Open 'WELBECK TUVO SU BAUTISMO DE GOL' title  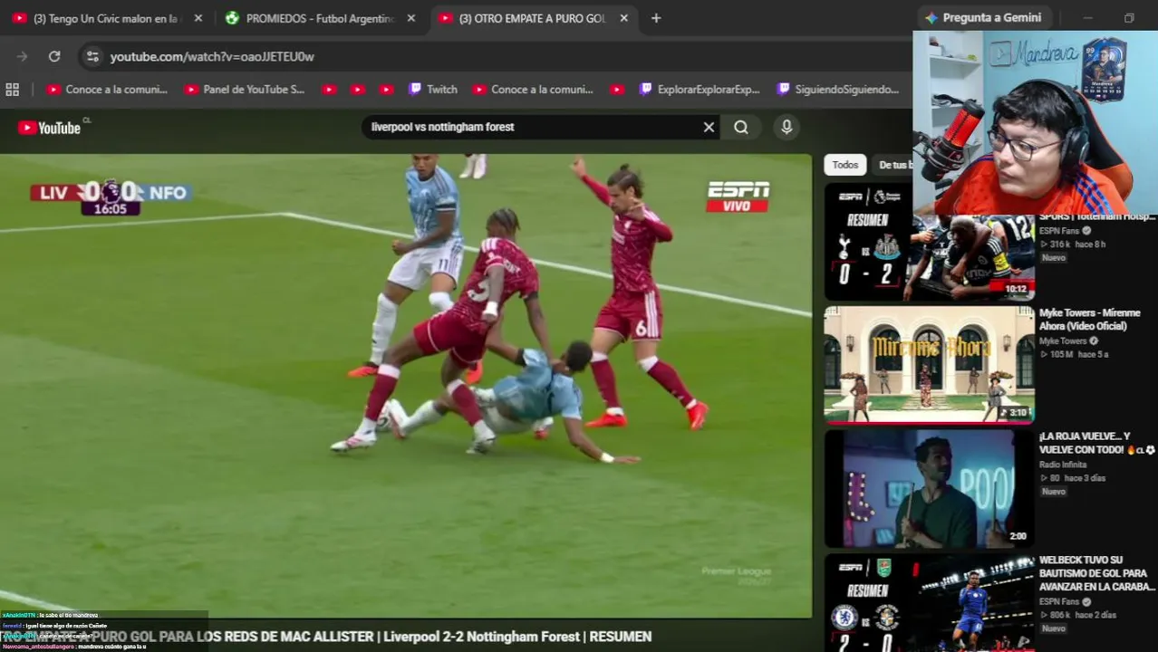pyautogui.click(x=1097, y=573)
